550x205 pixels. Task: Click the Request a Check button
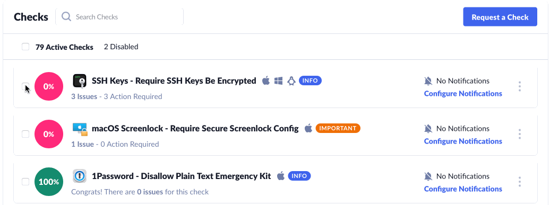tap(500, 17)
